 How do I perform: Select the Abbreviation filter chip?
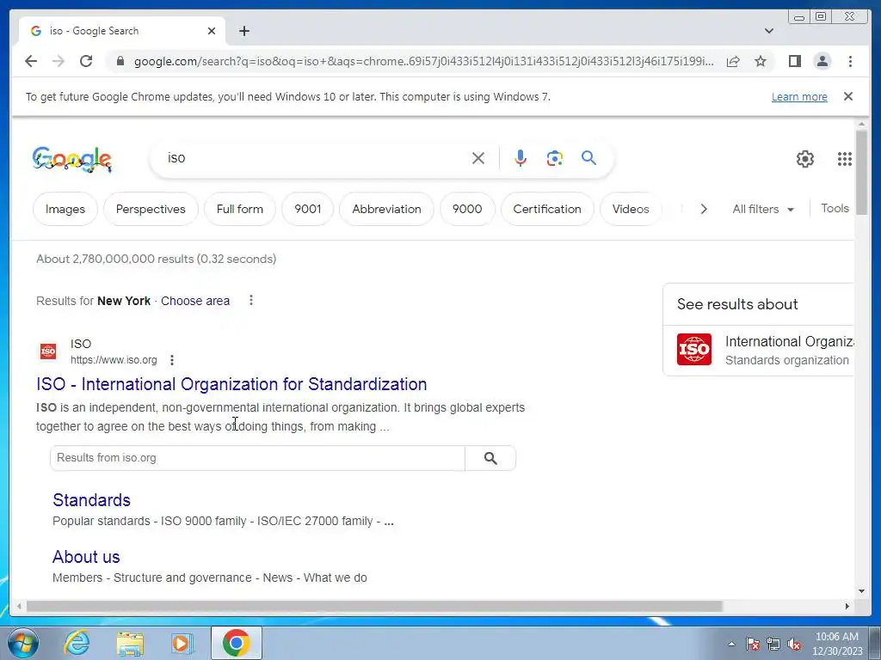point(386,209)
